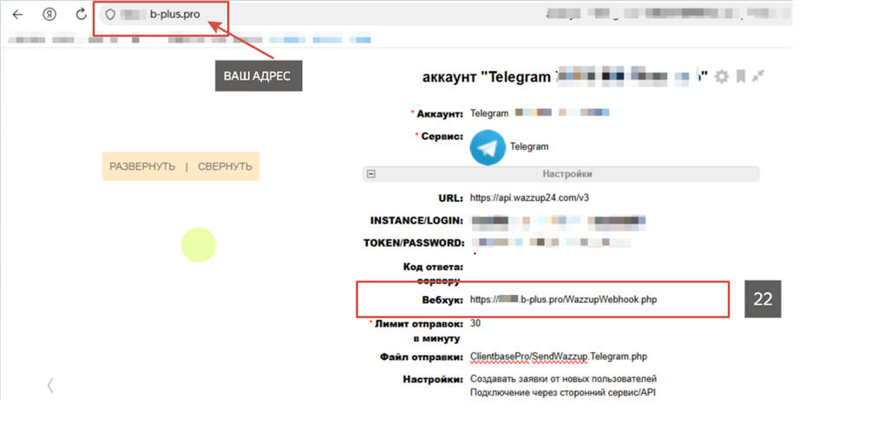Click the blue Telegram service icon
The height and width of the screenshot is (432, 884).
(x=487, y=146)
